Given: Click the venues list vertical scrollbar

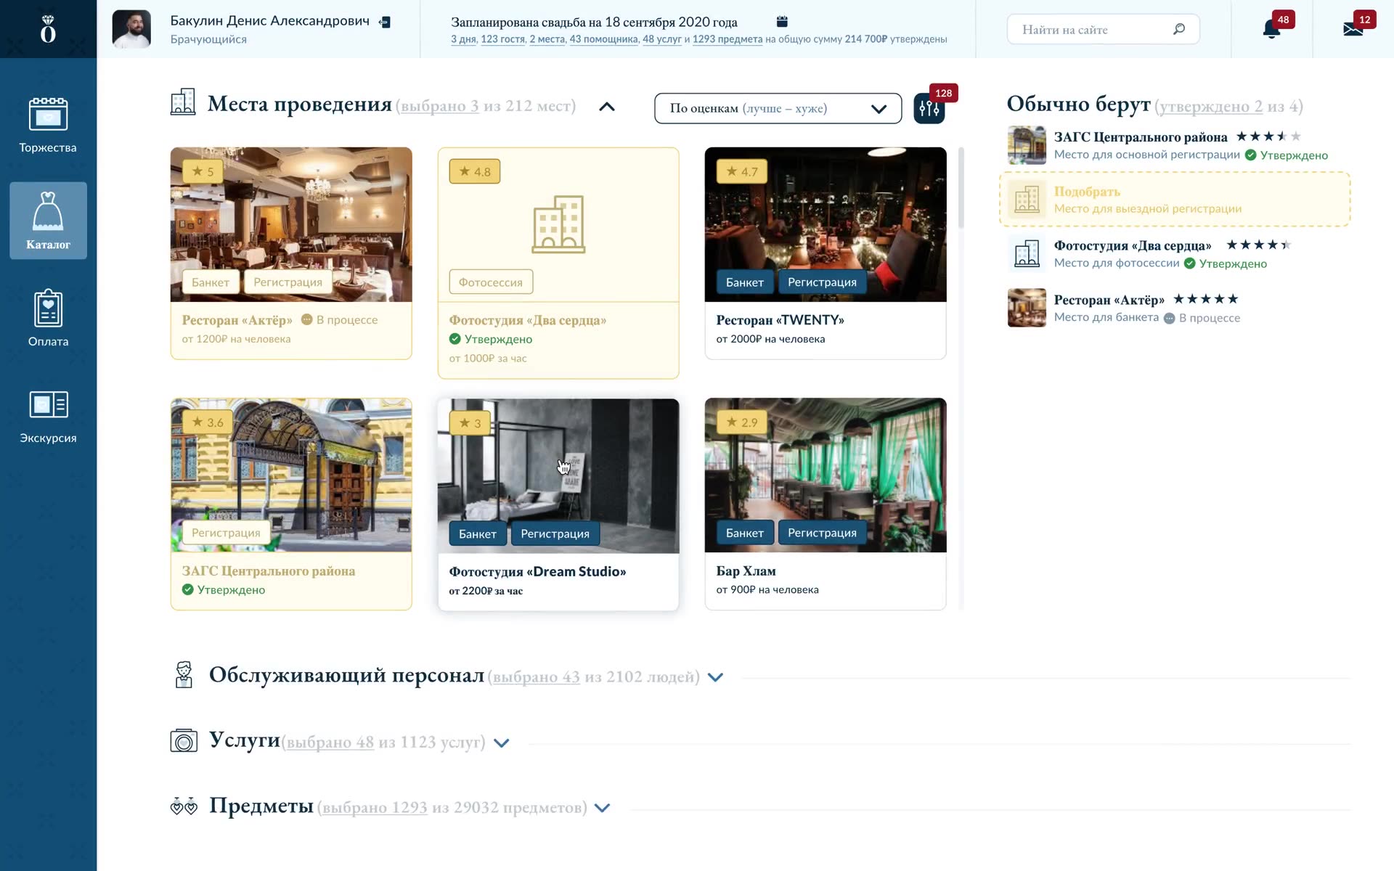Looking at the screenshot, I should pos(961,189).
